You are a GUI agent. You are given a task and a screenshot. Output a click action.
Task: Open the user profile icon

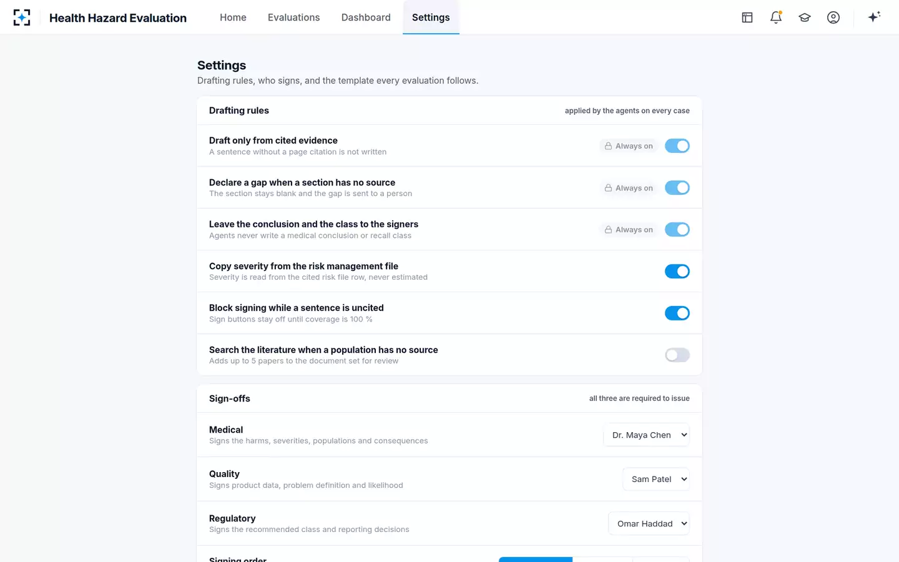click(x=833, y=17)
